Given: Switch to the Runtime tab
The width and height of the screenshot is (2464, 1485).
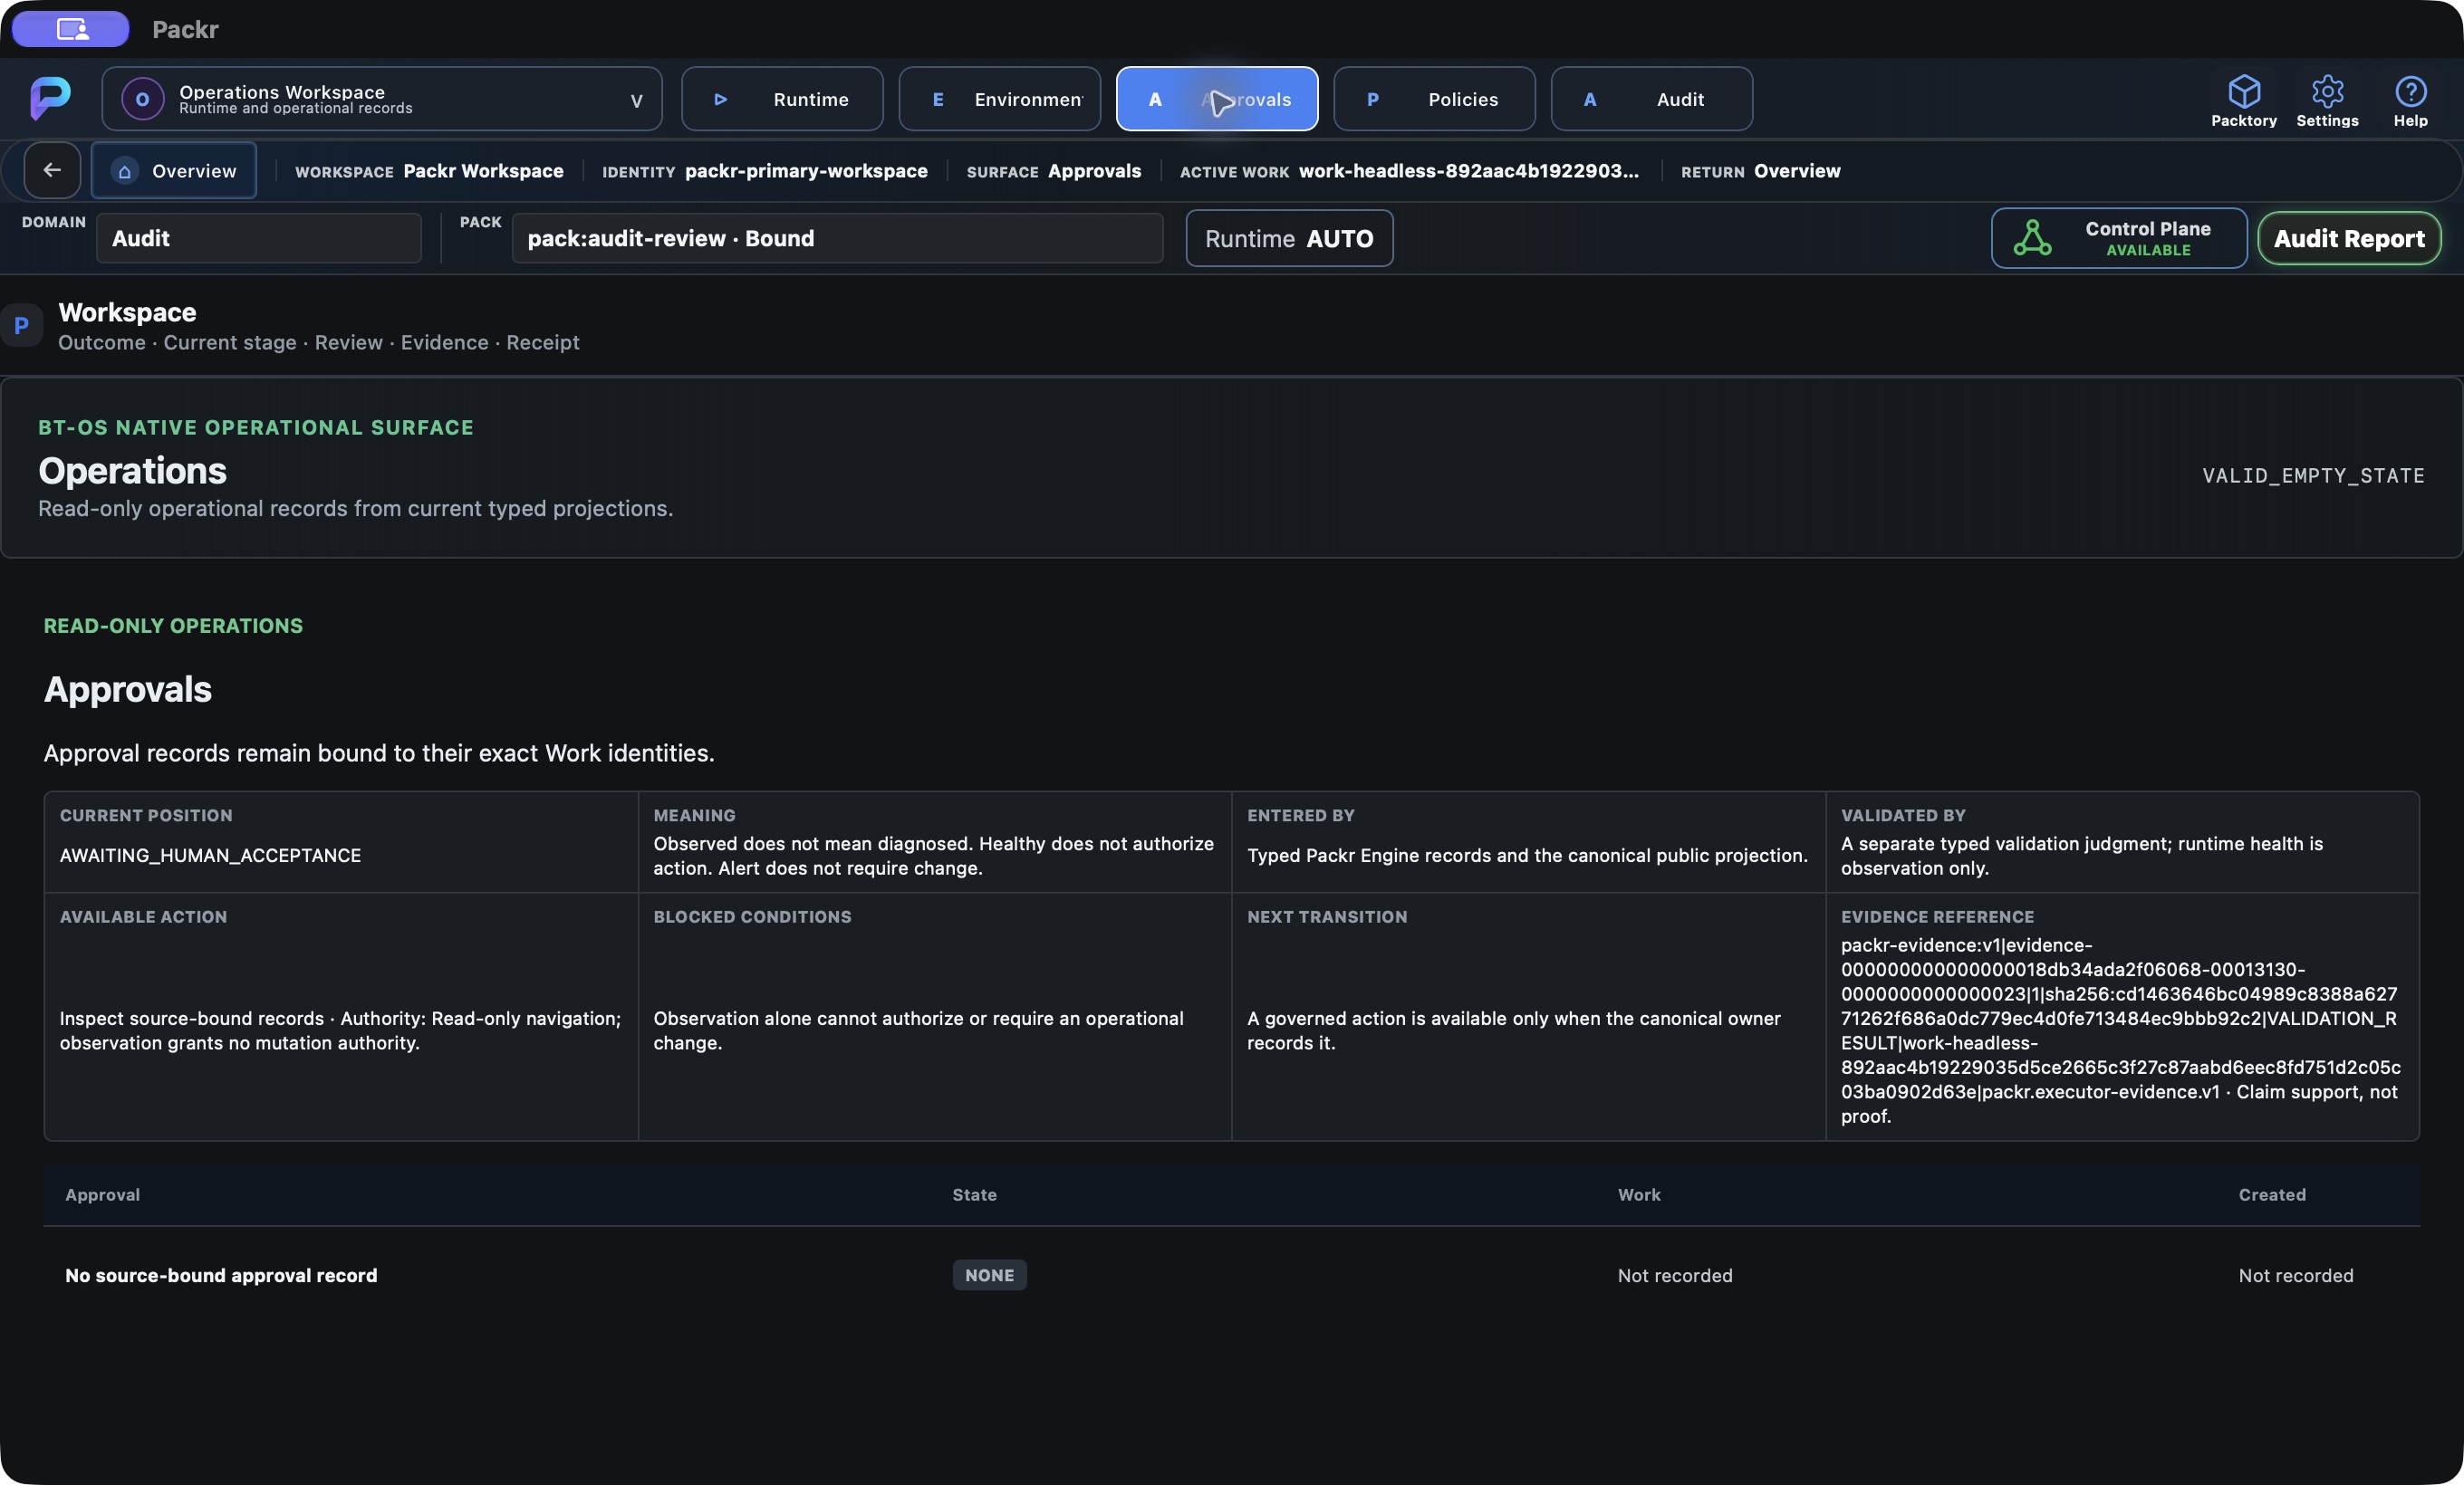Looking at the screenshot, I should [x=782, y=99].
